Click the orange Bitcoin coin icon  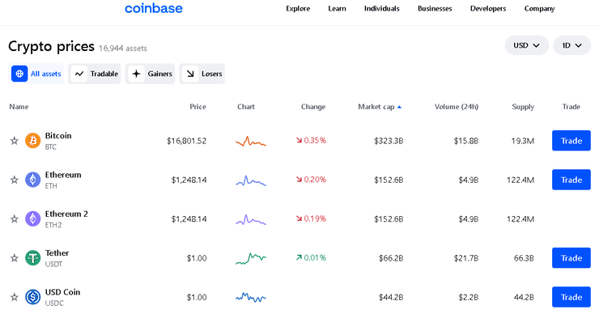(x=33, y=141)
